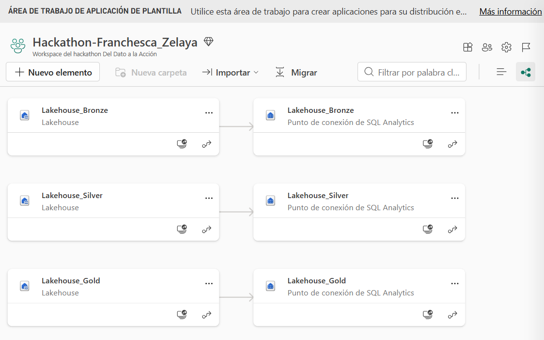Show lineage icon on Lakehouse_Gold Lakehouse card
The image size is (544, 340).
207,315
